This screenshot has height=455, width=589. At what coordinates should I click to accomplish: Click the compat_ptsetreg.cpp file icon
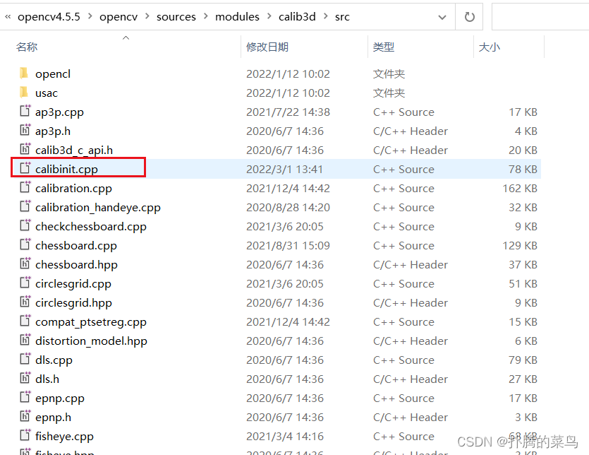pos(25,321)
